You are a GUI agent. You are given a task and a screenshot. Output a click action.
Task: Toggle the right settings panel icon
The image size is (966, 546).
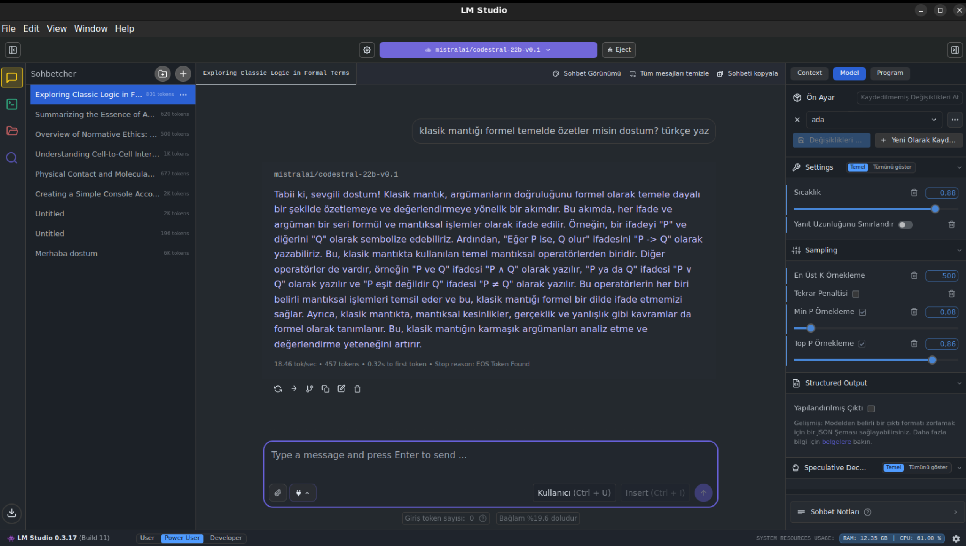(955, 50)
